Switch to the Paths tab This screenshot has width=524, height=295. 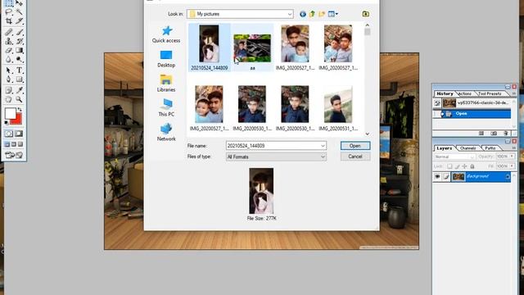click(x=490, y=148)
